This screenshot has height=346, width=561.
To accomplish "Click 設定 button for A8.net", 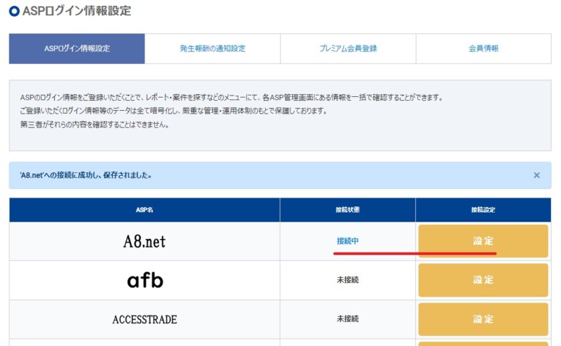I will pos(484,241).
